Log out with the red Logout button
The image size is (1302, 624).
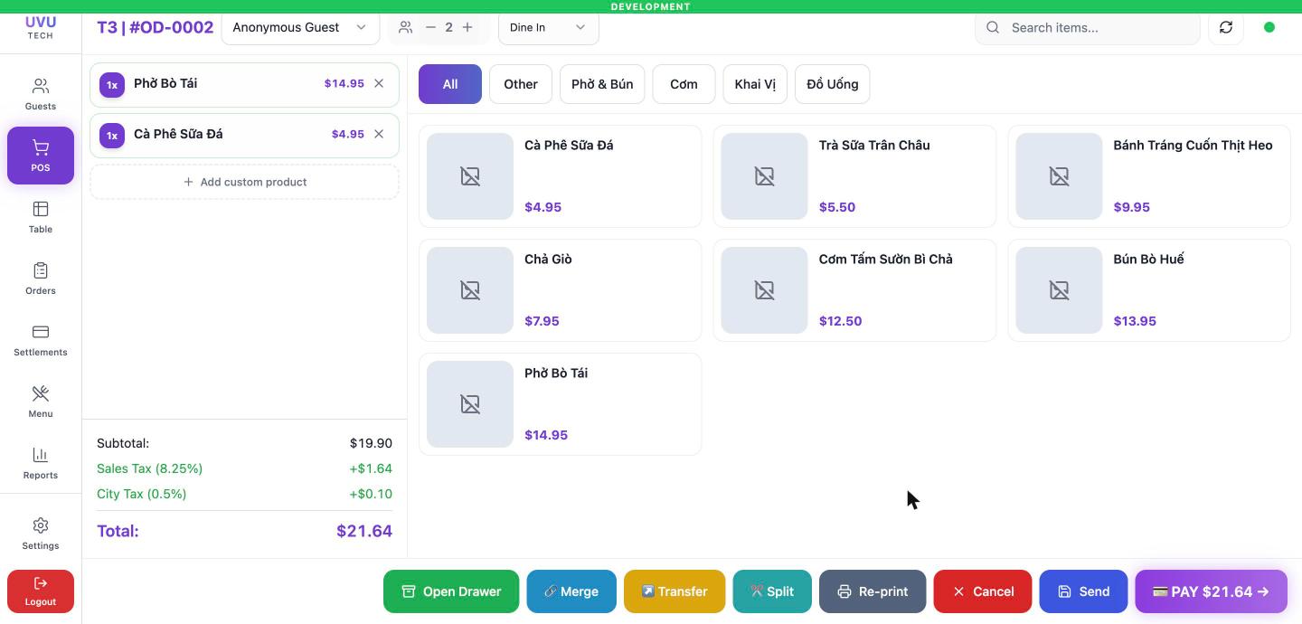pos(41,591)
